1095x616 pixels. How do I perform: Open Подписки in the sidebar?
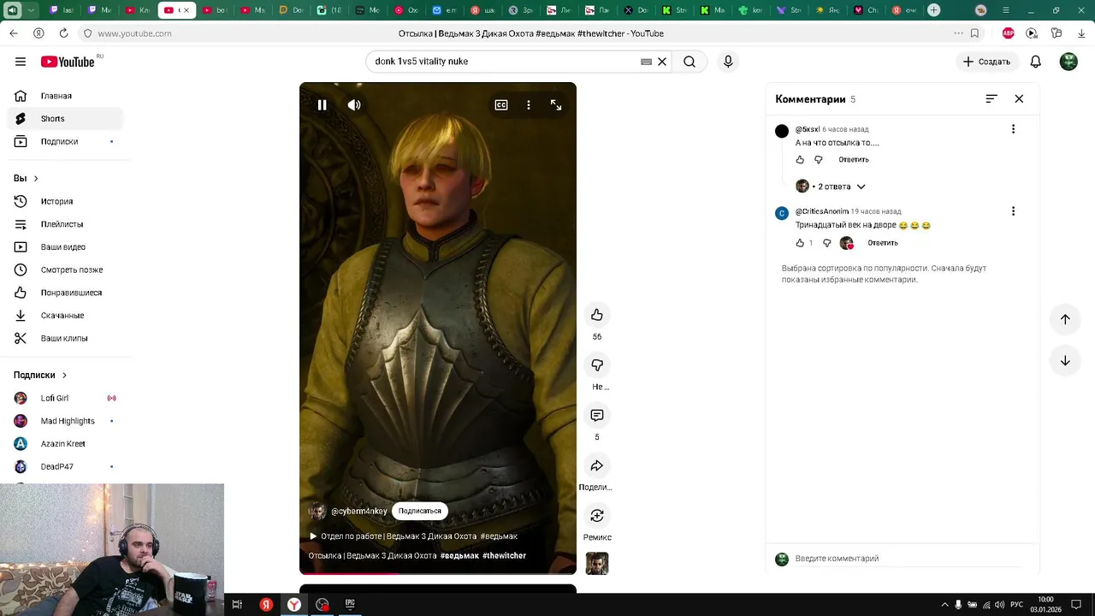[x=65, y=141]
